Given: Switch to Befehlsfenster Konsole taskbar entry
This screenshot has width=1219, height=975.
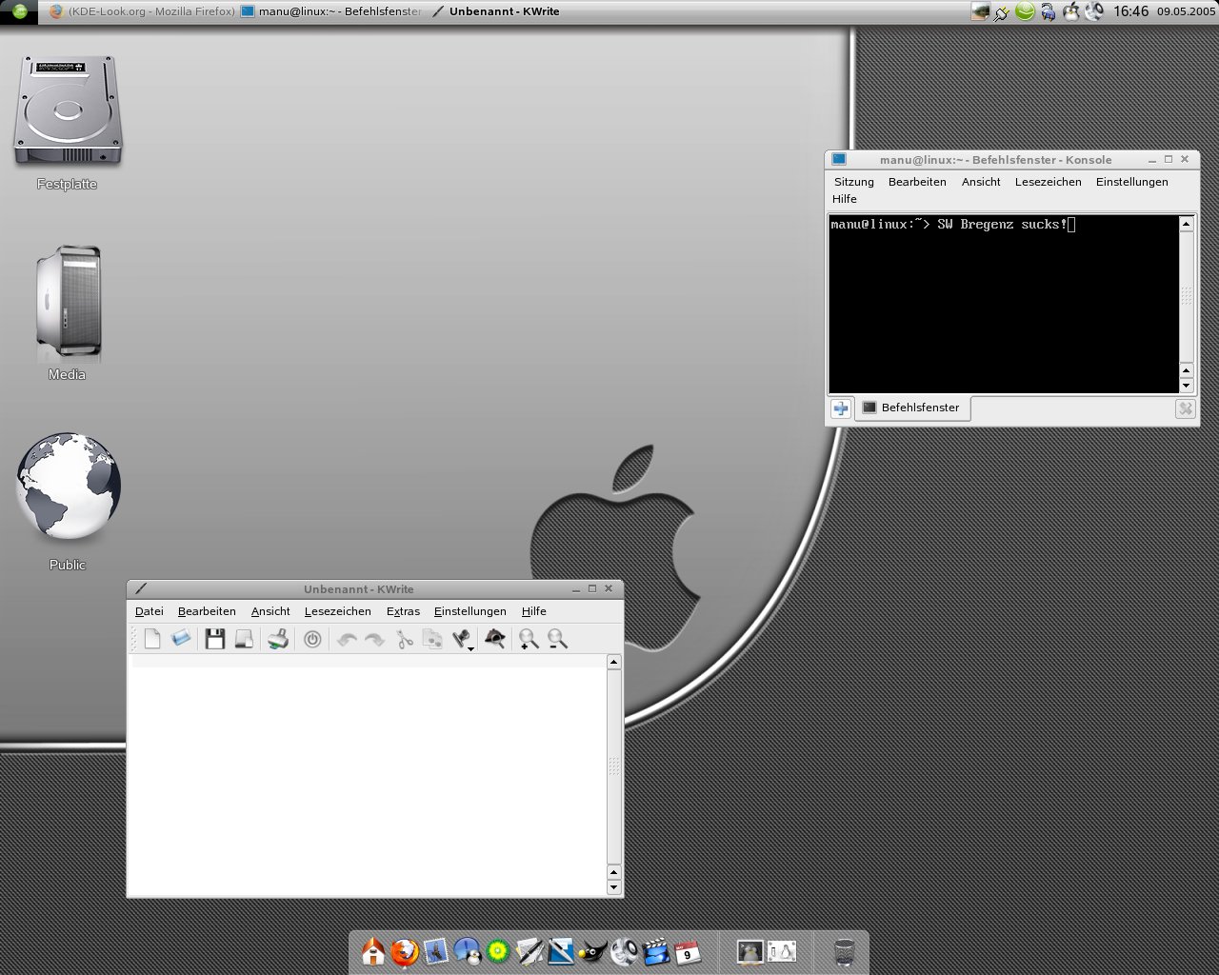Looking at the screenshot, I should click(331, 11).
